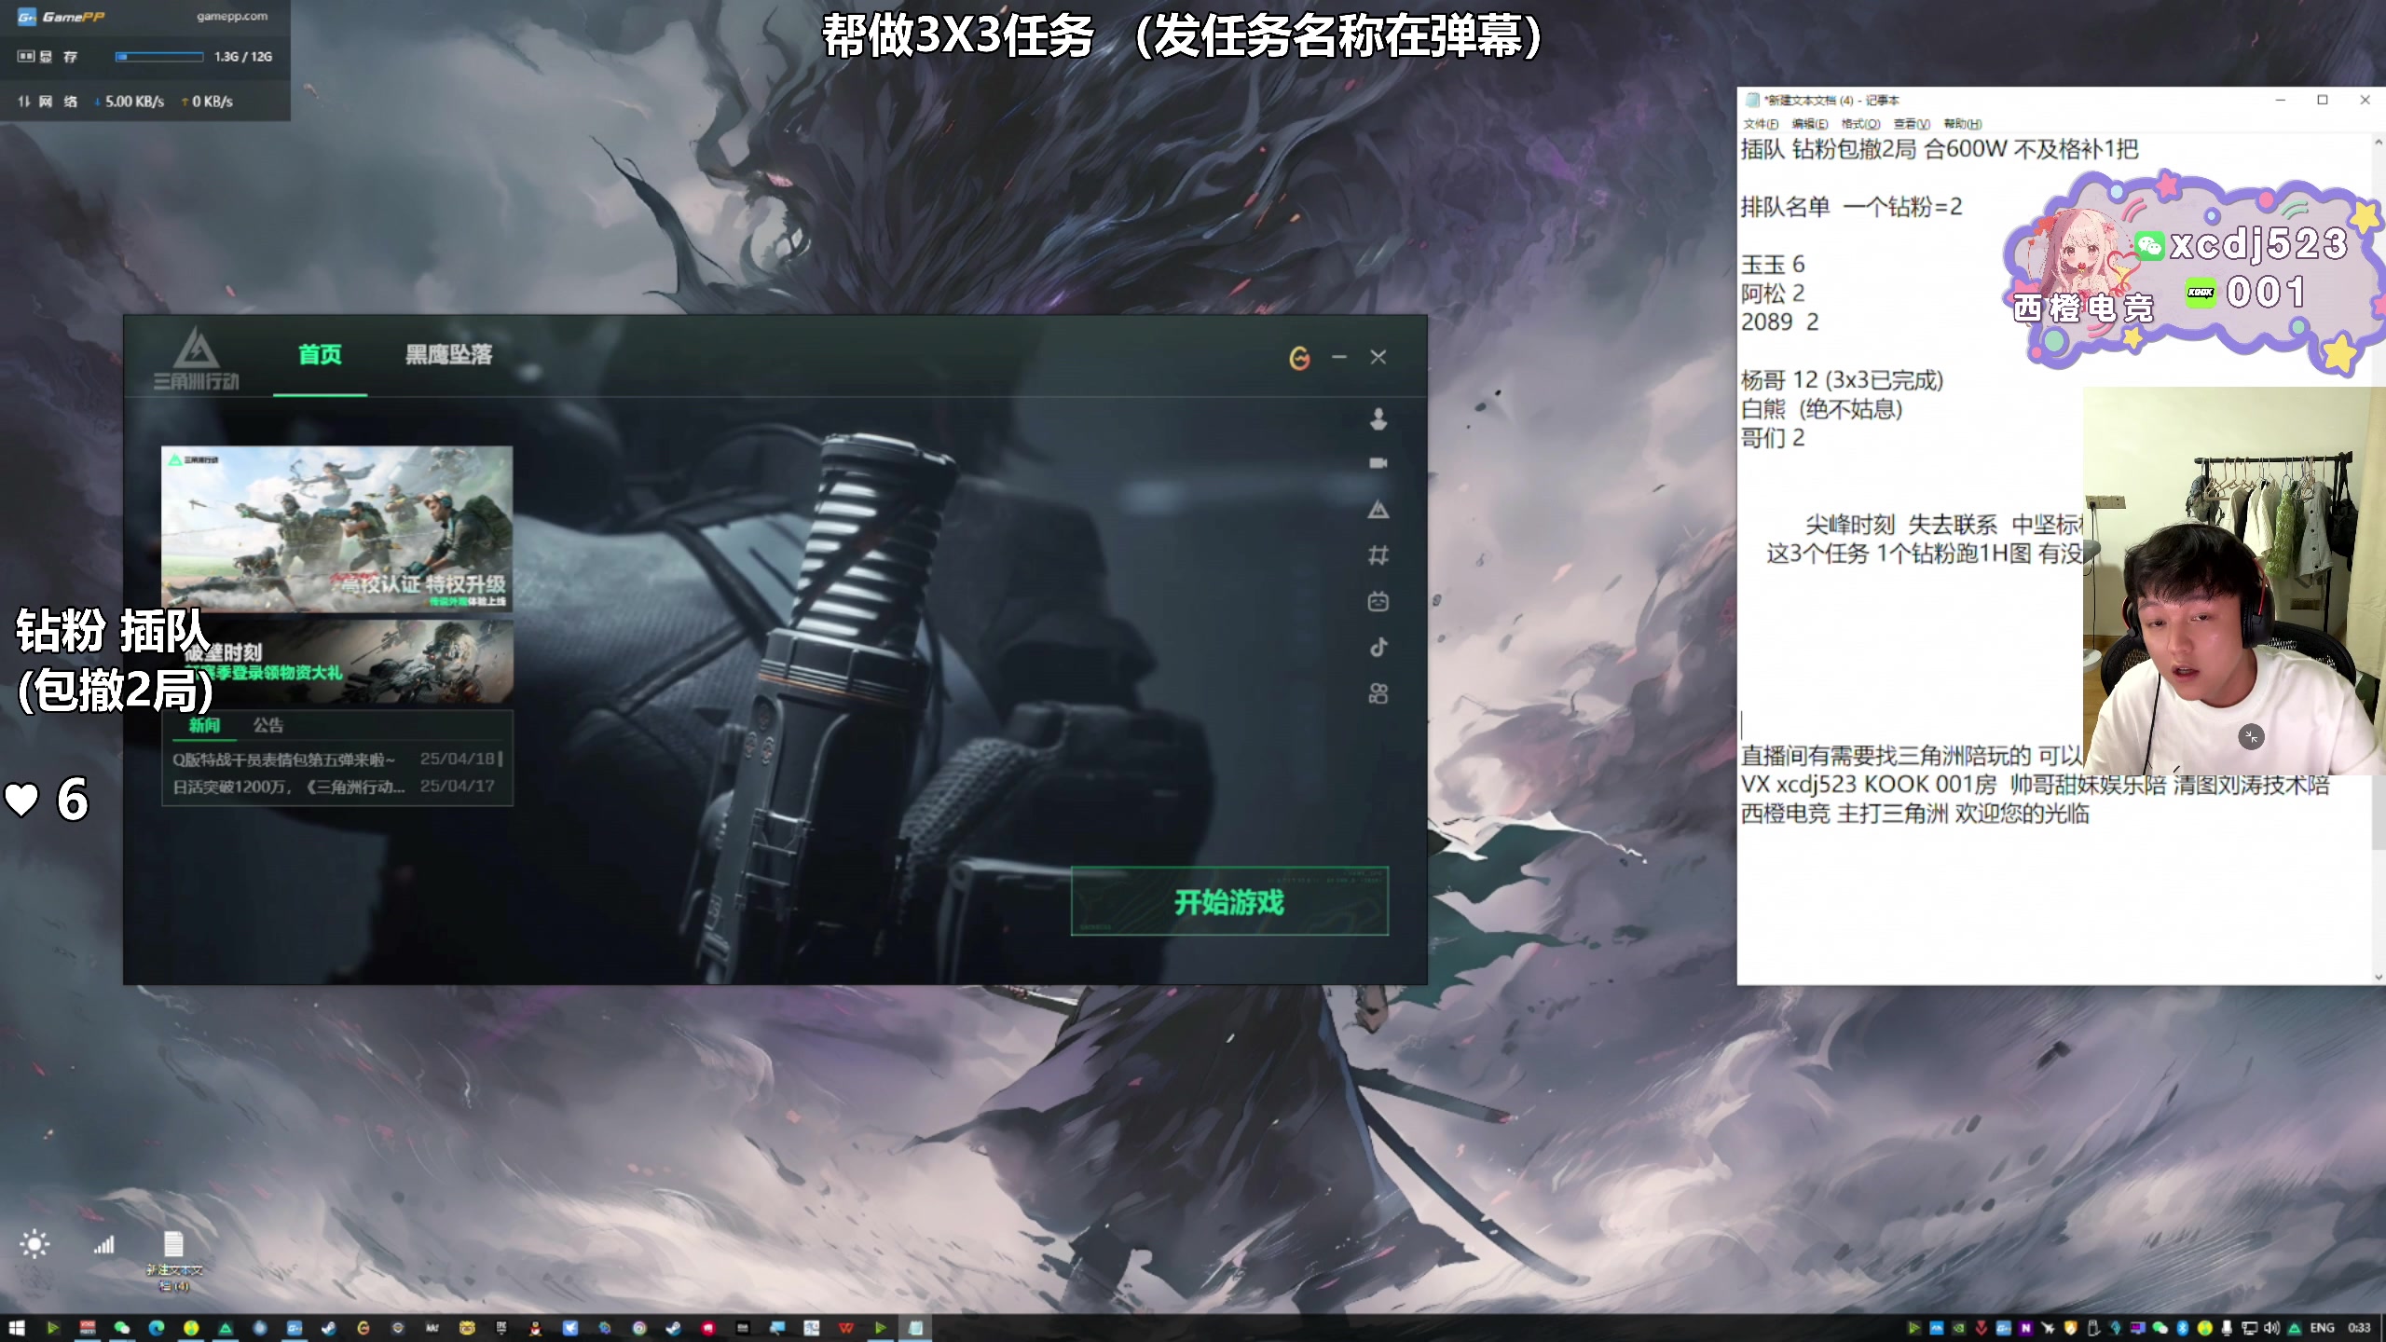The width and height of the screenshot is (2386, 1342).
Task: Open the Bilibili icon in launcher sidebar
Action: [1378, 601]
